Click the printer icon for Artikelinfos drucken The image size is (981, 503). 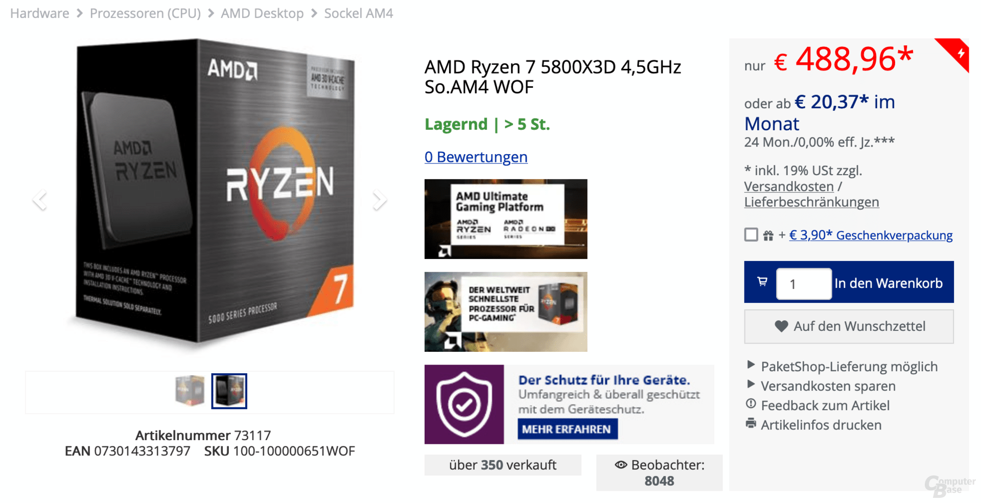[x=751, y=423]
